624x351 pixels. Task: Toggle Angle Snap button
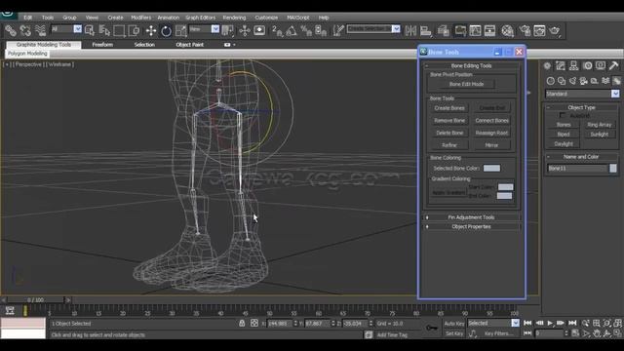(x=292, y=30)
